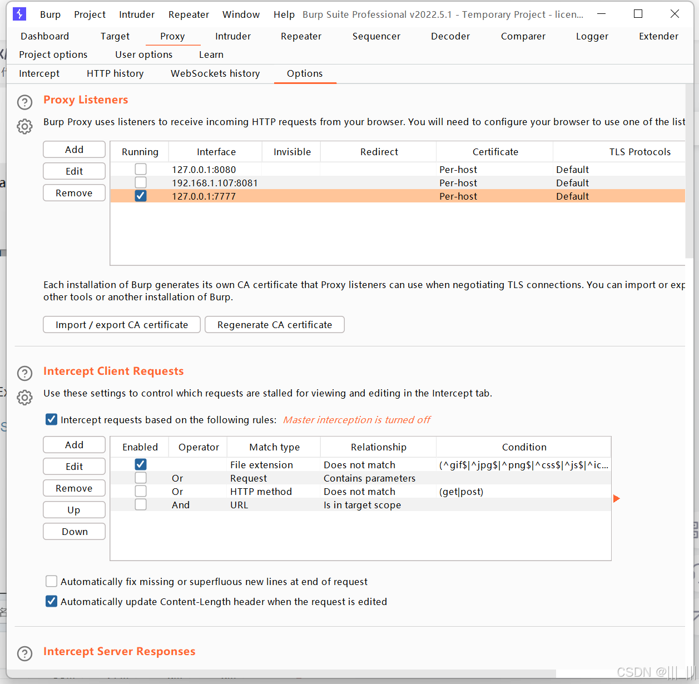Remove the selected proxy listener
The image size is (699, 684).
(x=74, y=193)
